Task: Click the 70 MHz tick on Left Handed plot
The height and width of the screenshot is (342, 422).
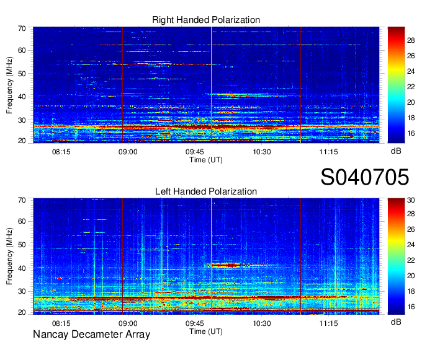Action: point(22,200)
